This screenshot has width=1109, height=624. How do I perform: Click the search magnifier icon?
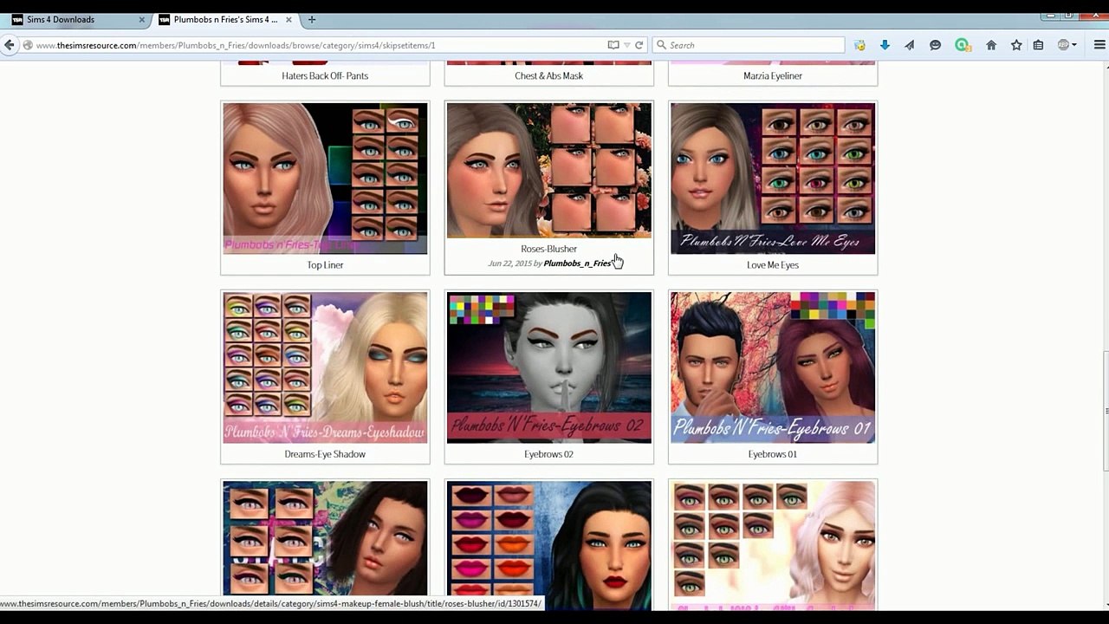661,45
